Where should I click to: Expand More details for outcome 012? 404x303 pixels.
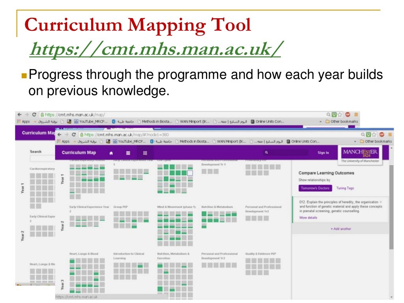pos(308,218)
